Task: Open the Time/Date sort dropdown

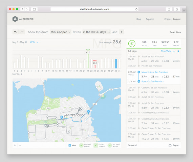Action: pyautogui.click(x=168, y=51)
